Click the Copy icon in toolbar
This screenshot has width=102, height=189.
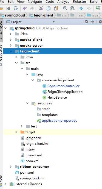coord(49,8)
